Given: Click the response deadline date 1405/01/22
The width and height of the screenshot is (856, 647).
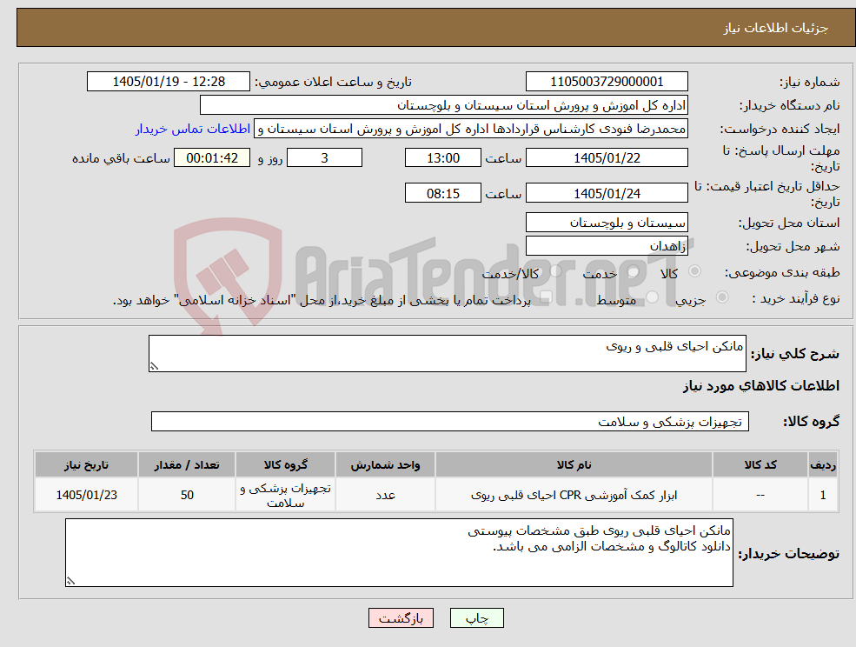Looking at the screenshot, I should 607,158.
